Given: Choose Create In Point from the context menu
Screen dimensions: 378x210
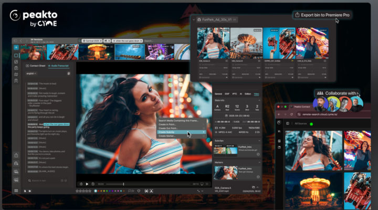Looking at the screenshot, I should click(182, 124).
